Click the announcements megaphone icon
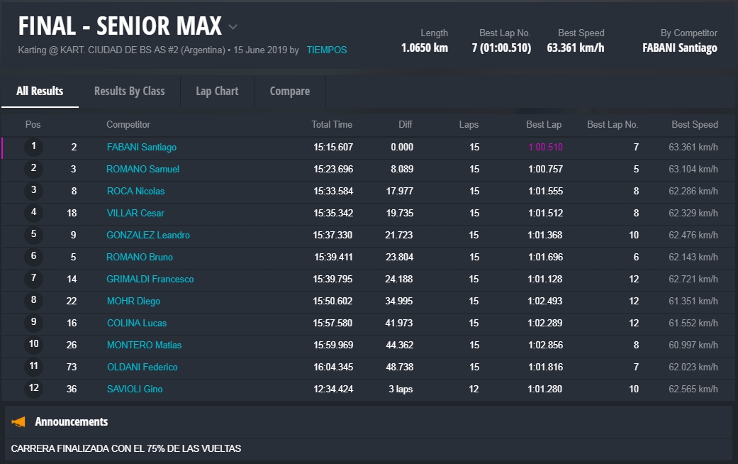The image size is (738, 464). (19, 422)
